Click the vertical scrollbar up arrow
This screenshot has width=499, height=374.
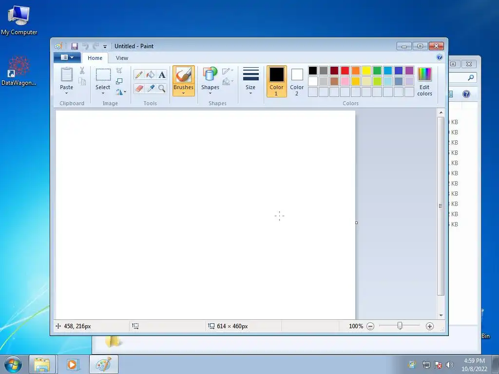tap(441, 112)
